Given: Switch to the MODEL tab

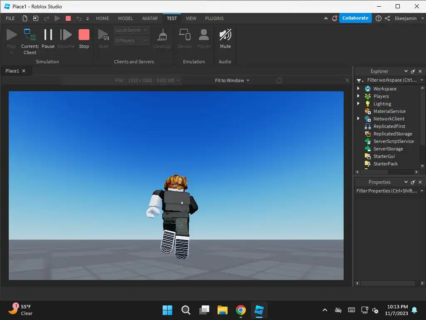Looking at the screenshot, I should tap(126, 18).
